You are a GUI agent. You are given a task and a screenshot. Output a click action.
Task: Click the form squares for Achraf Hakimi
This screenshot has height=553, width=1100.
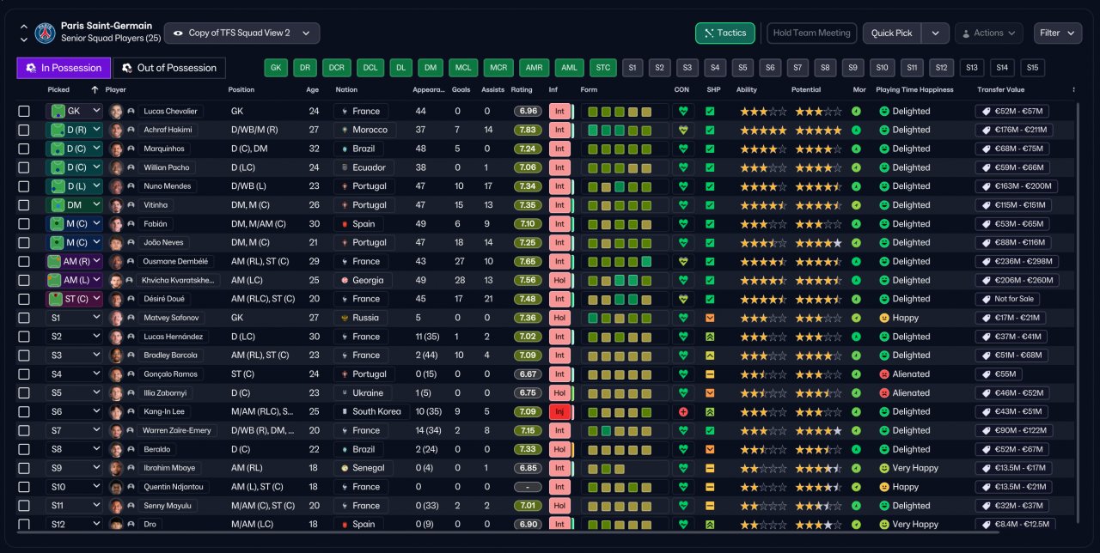click(x=625, y=131)
